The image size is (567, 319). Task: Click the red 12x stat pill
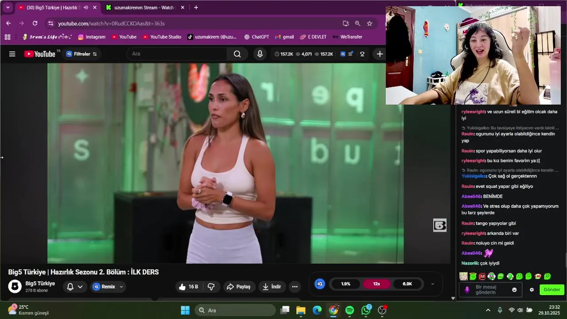pyautogui.click(x=377, y=284)
